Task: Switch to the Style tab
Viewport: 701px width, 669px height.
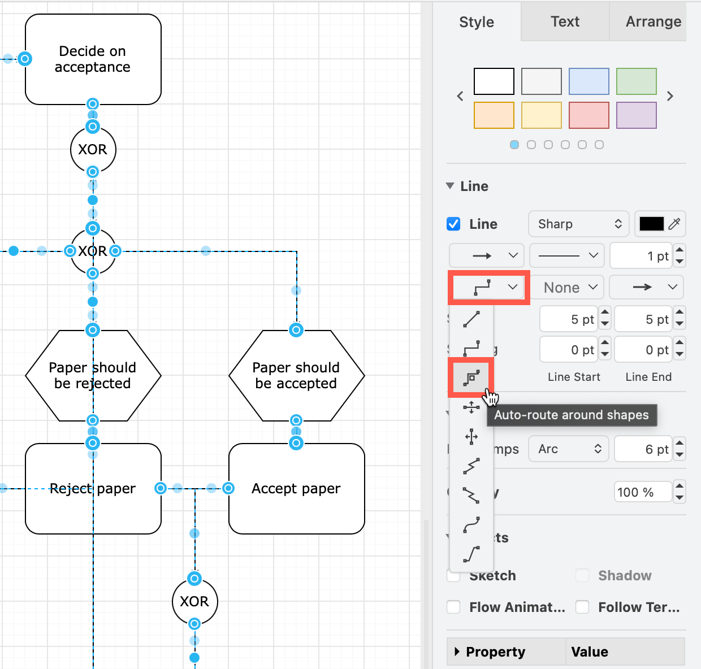Action: 477,21
